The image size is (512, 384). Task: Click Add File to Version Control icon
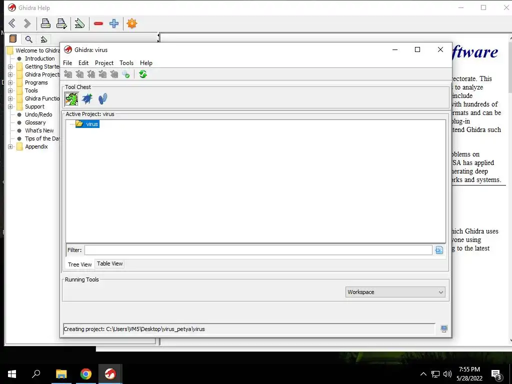click(68, 74)
